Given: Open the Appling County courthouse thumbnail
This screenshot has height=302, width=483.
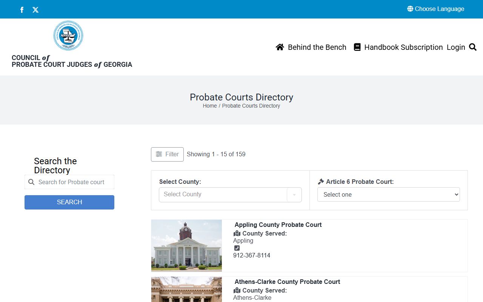Looking at the screenshot, I should coord(186,245).
